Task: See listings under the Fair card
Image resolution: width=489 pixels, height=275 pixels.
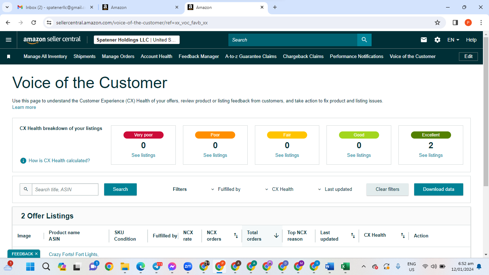Action: coord(287,155)
